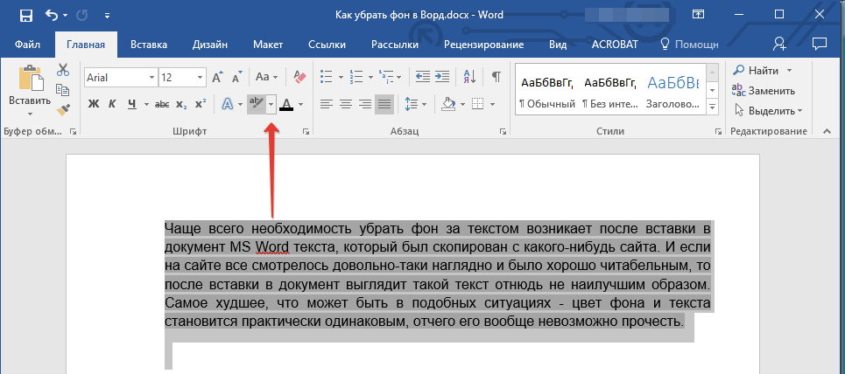Open the Рецензирование tab
845x374 pixels.
click(x=483, y=45)
